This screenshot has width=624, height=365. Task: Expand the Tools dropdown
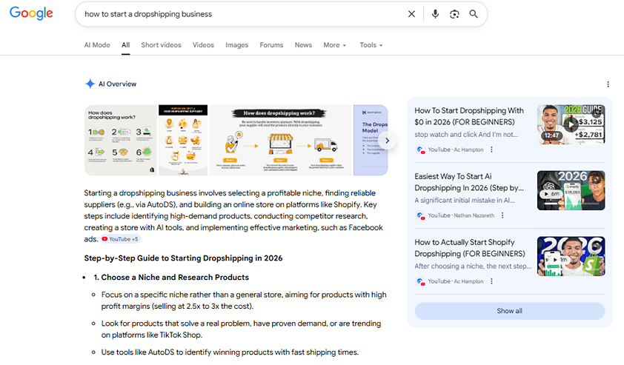coord(371,45)
